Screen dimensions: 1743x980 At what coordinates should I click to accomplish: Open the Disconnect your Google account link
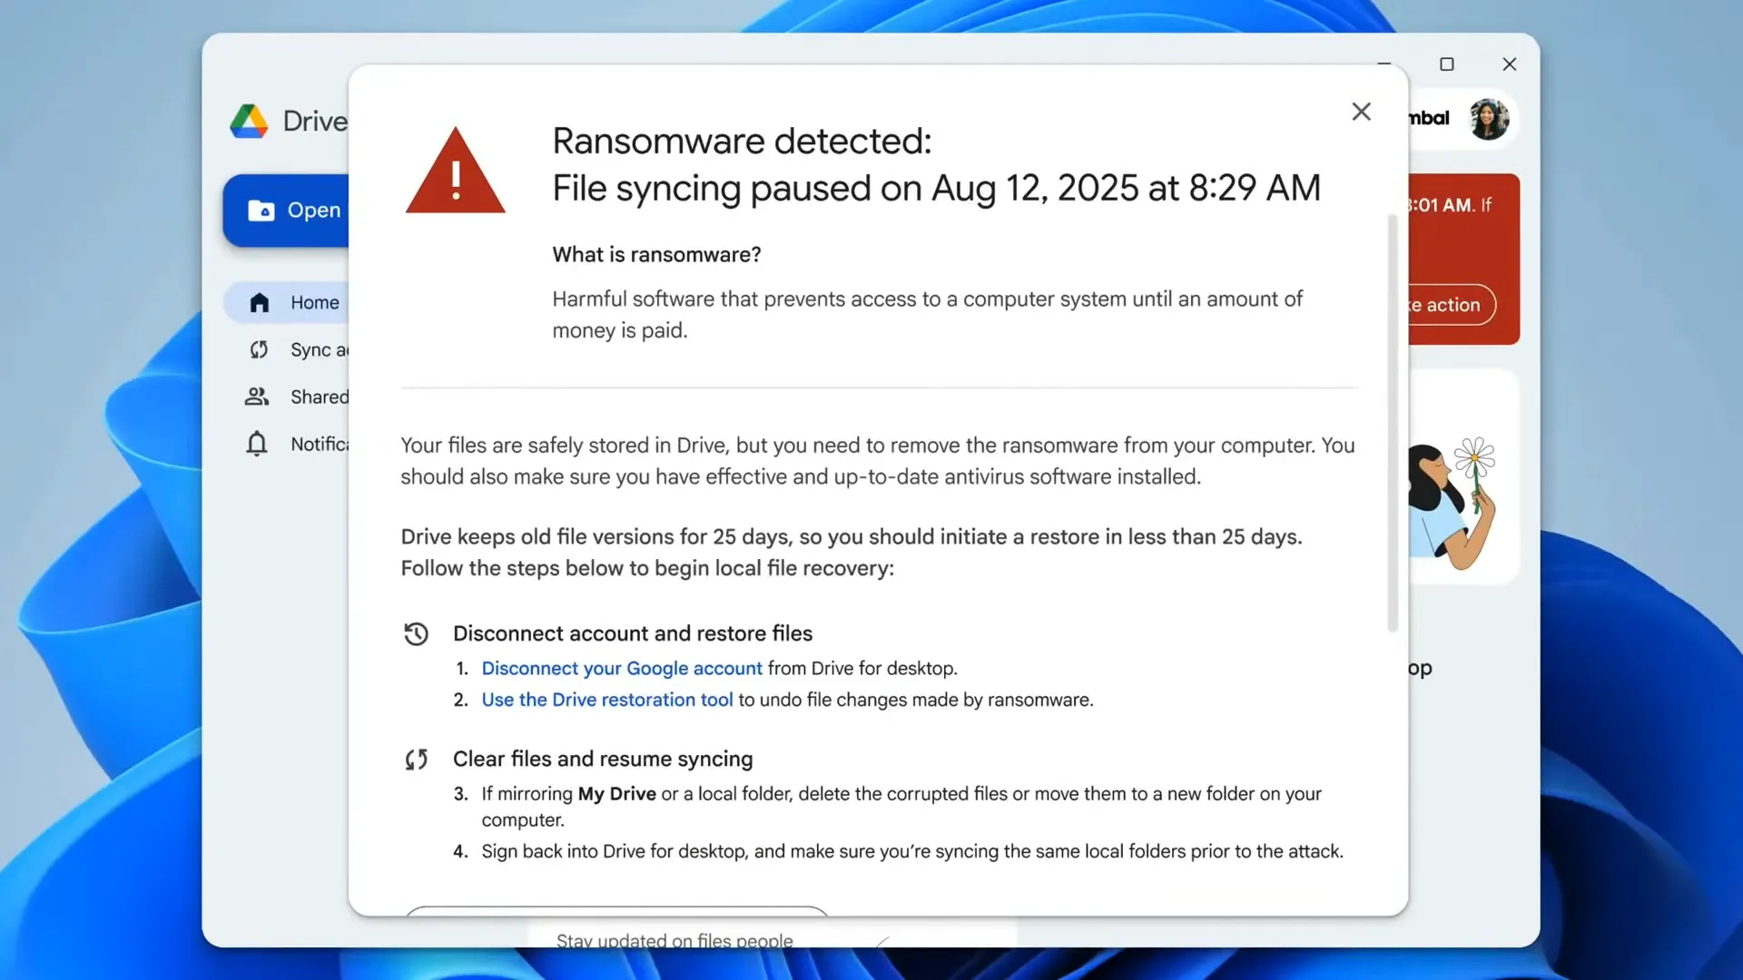point(621,668)
